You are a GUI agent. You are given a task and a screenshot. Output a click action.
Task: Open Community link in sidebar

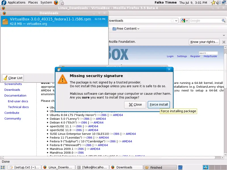(12, 118)
